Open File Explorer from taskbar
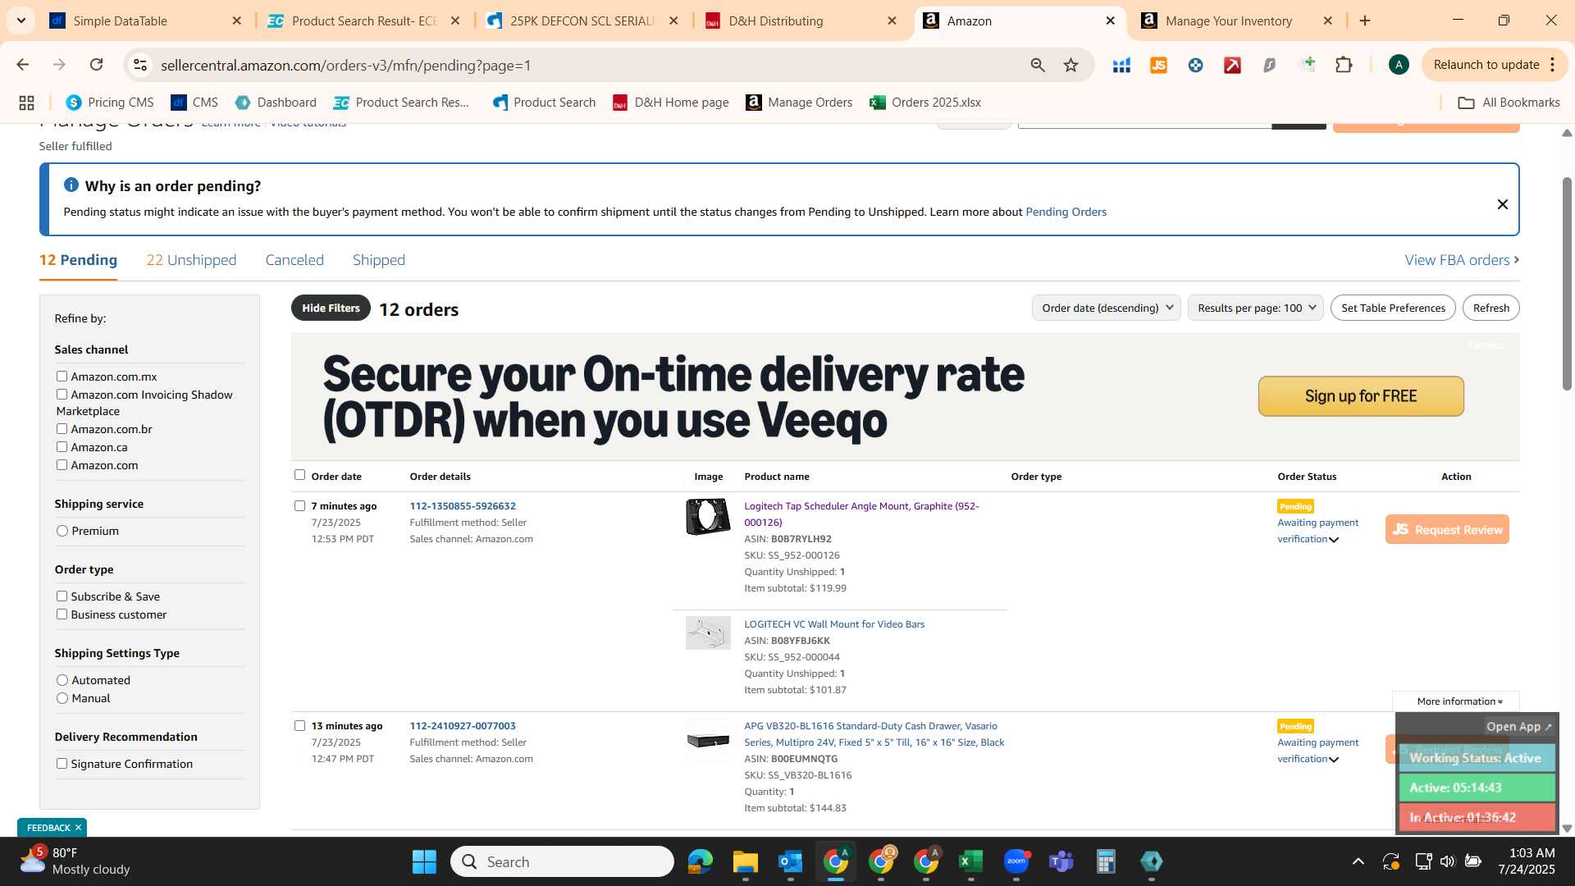The height and width of the screenshot is (886, 1575). tap(745, 861)
